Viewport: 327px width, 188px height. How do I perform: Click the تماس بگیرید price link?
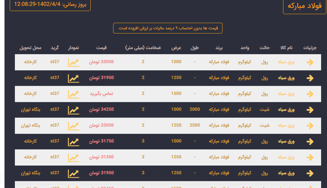click(102, 94)
